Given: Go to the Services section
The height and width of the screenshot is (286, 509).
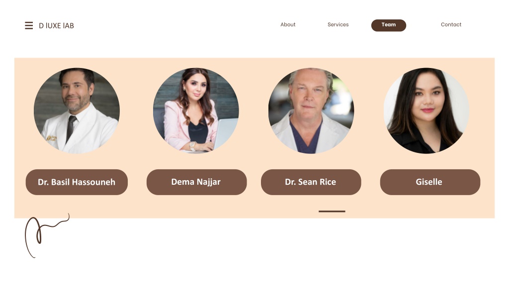Looking at the screenshot, I should point(338,25).
